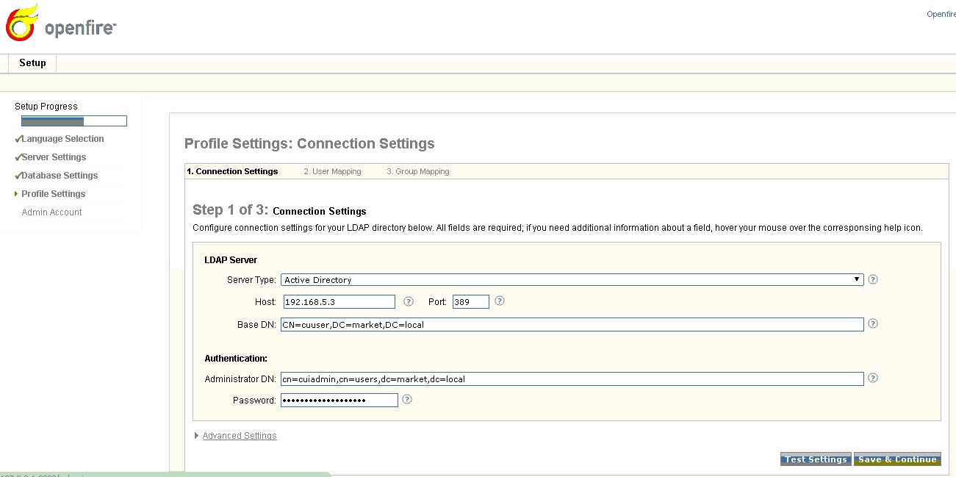The width and height of the screenshot is (956, 477).
Task: Click the Save & Continue button
Action: click(x=897, y=459)
